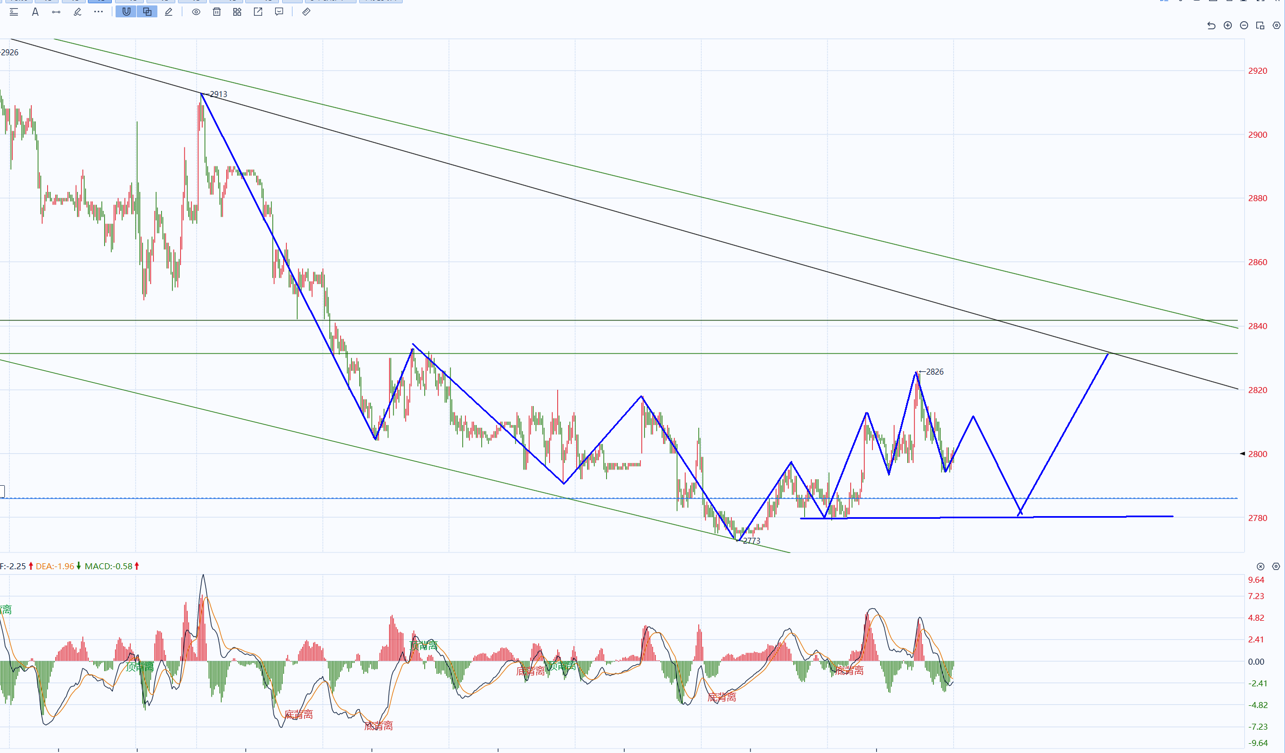The height and width of the screenshot is (753, 1285).
Task: Toggle the pencil edit drawings mode
Action: [169, 12]
